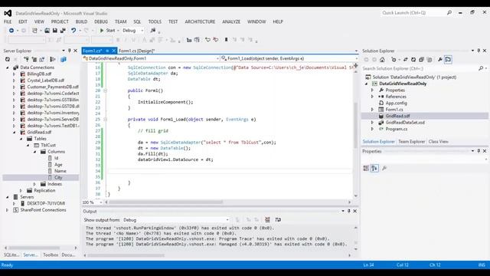This screenshot has height=276, width=490.
Task: Click the Open File toolbar icon
Action: coord(47,31)
